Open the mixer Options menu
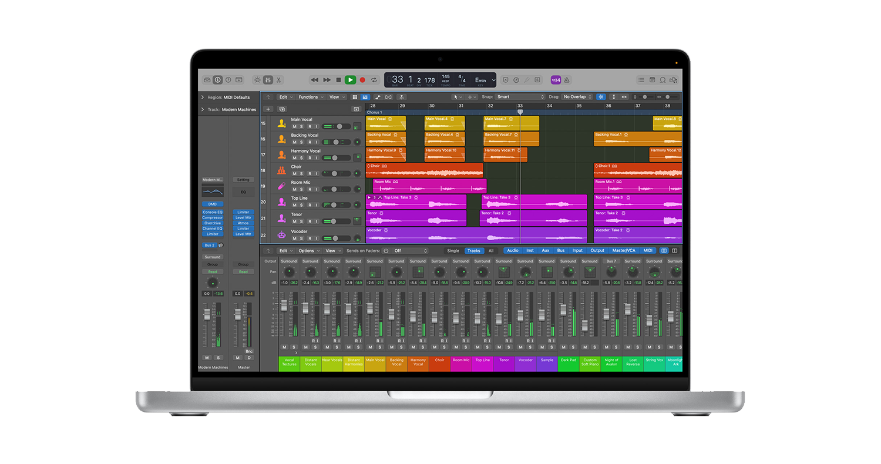The width and height of the screenshot is (881, 464). (x=308, y=251)
